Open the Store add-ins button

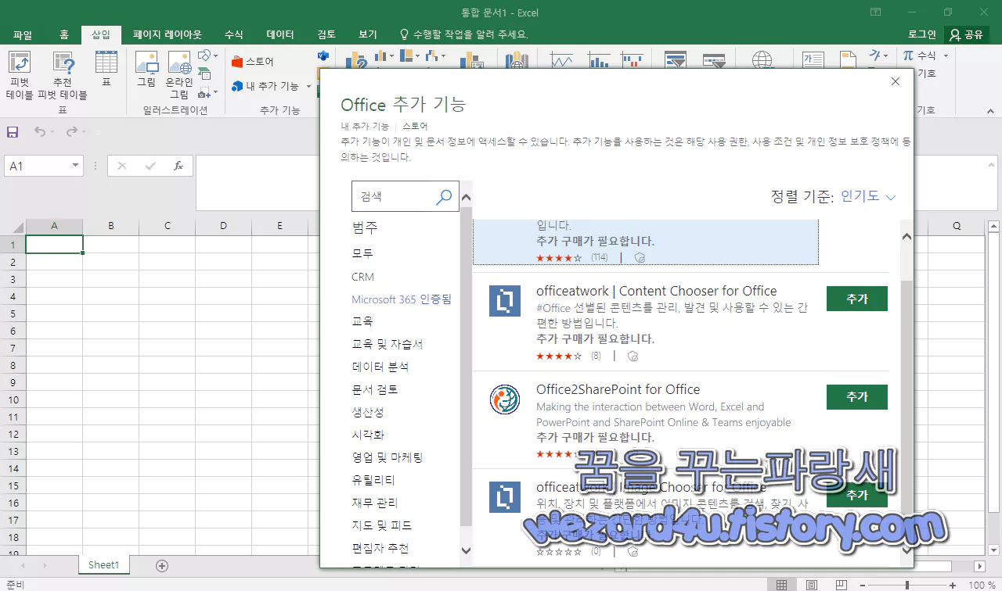pos(253,62)
